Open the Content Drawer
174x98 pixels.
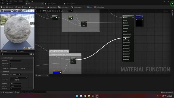coord(8,92)
